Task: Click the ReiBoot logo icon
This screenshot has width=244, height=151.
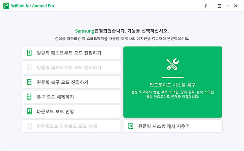Action: tap(6, 6)
